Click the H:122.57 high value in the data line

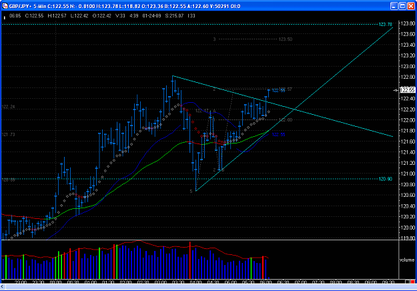tap(57, 16)
